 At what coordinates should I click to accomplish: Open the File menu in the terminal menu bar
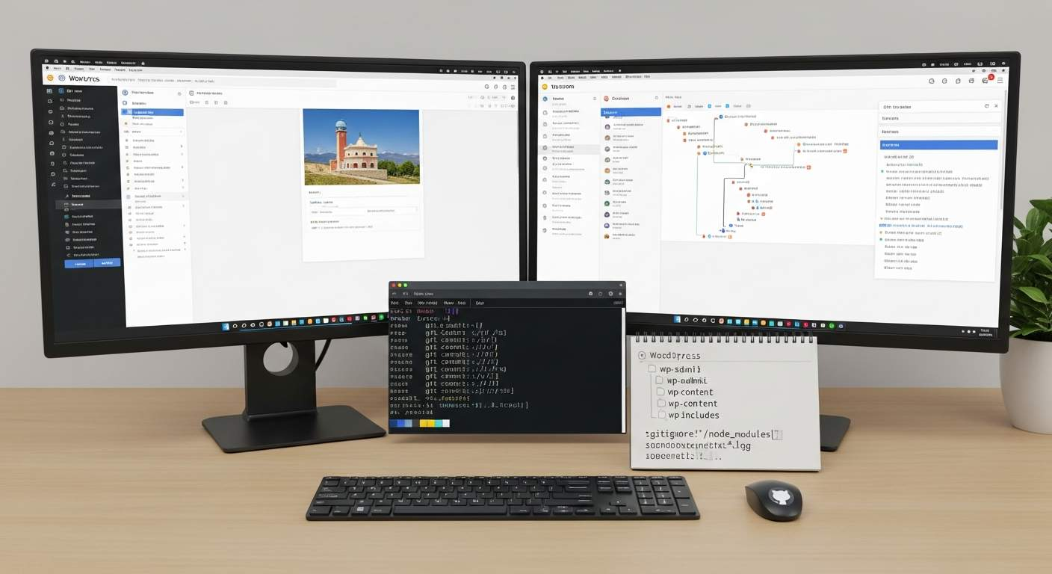(x=394, y=303)
